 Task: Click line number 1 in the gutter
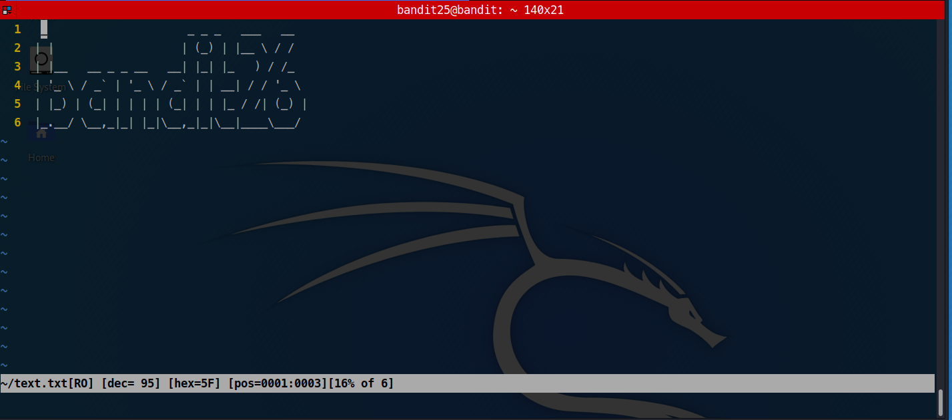pos(17,29)
